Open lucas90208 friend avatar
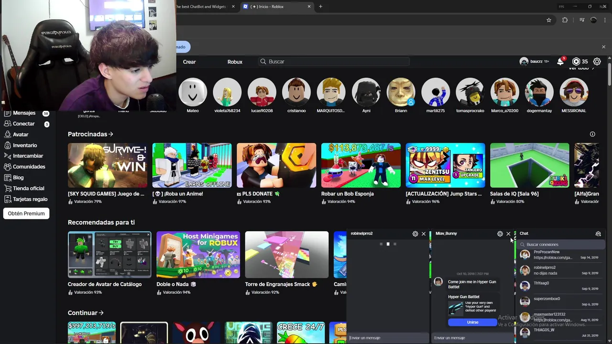Viewport: 612px width, 344px height. (262, 92)
